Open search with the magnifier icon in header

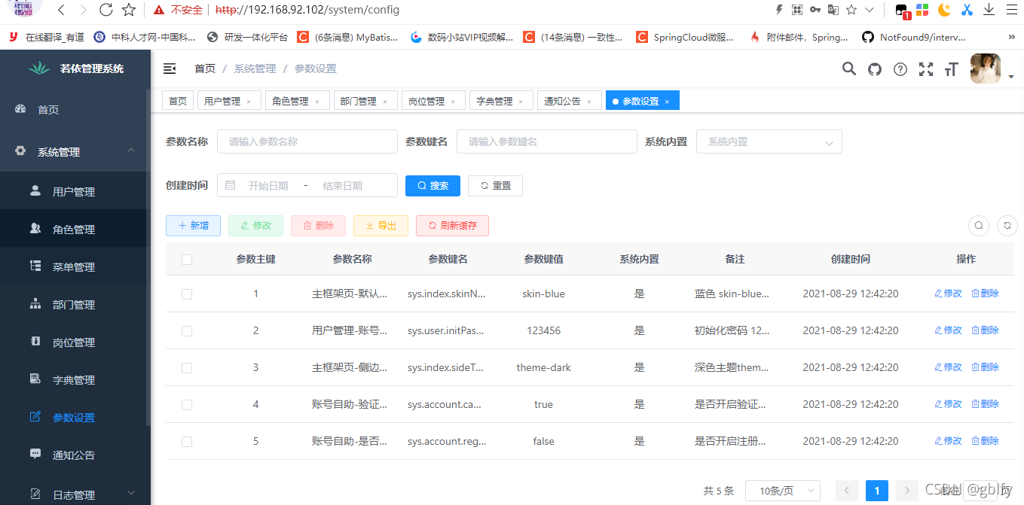[x=848, y=68]
